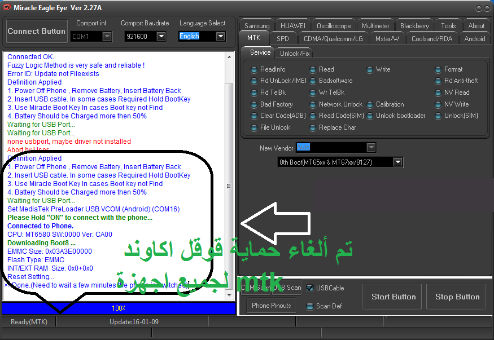Open the Multimeter tab

[375, 26]
